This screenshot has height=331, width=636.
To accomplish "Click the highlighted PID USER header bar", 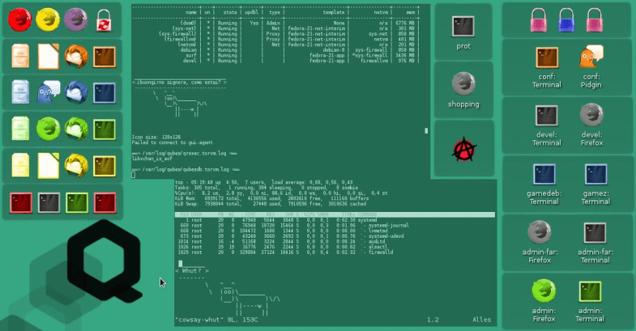I will 335,214.
